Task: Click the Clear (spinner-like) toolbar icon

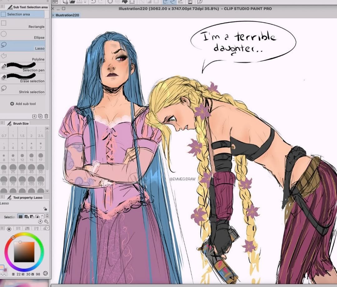Action: (110, 2)
